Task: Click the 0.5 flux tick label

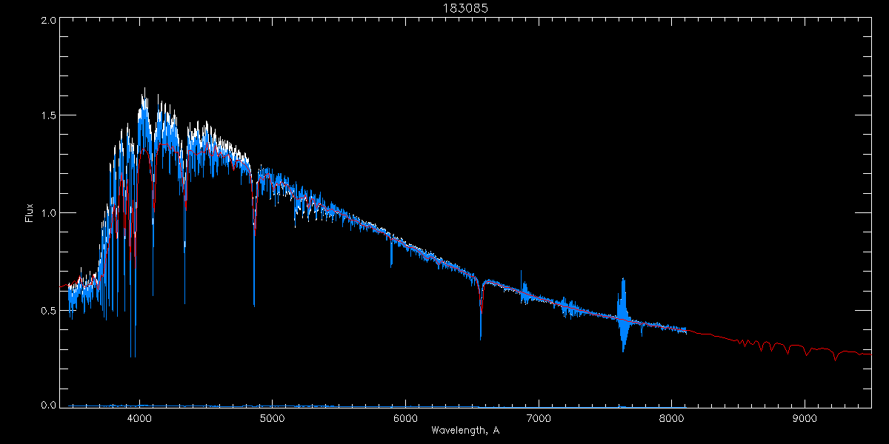Action: click(x=48, y=310)
